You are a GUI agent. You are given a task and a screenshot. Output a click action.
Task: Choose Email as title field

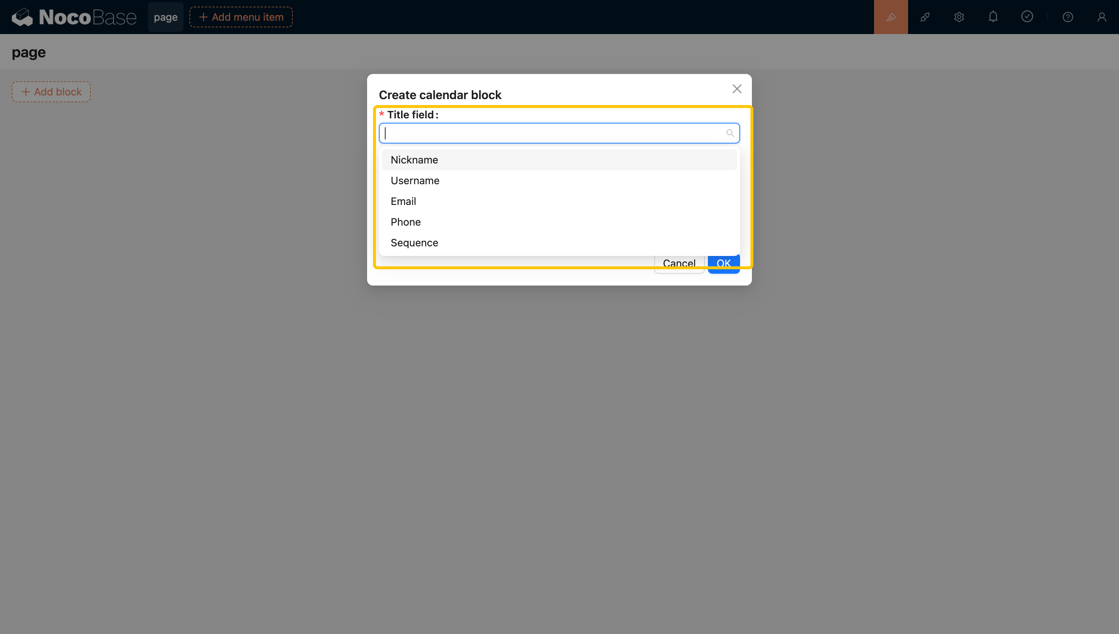click(x=403, y=201)
